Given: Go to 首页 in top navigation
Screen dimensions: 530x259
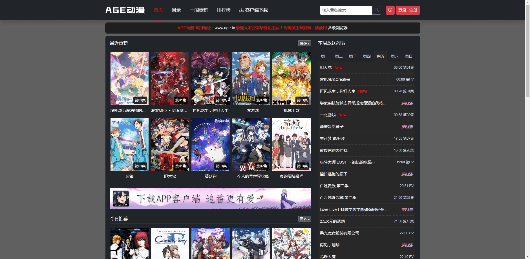Looking at the screenshot, I should 158,10.
